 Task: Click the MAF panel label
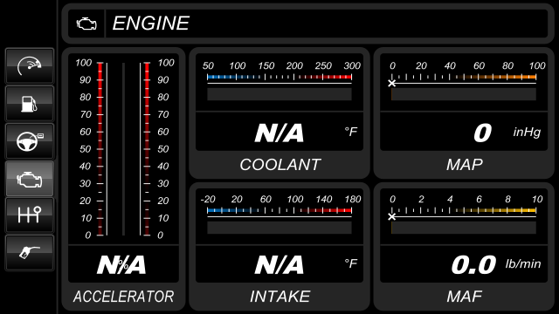(464, 297)
